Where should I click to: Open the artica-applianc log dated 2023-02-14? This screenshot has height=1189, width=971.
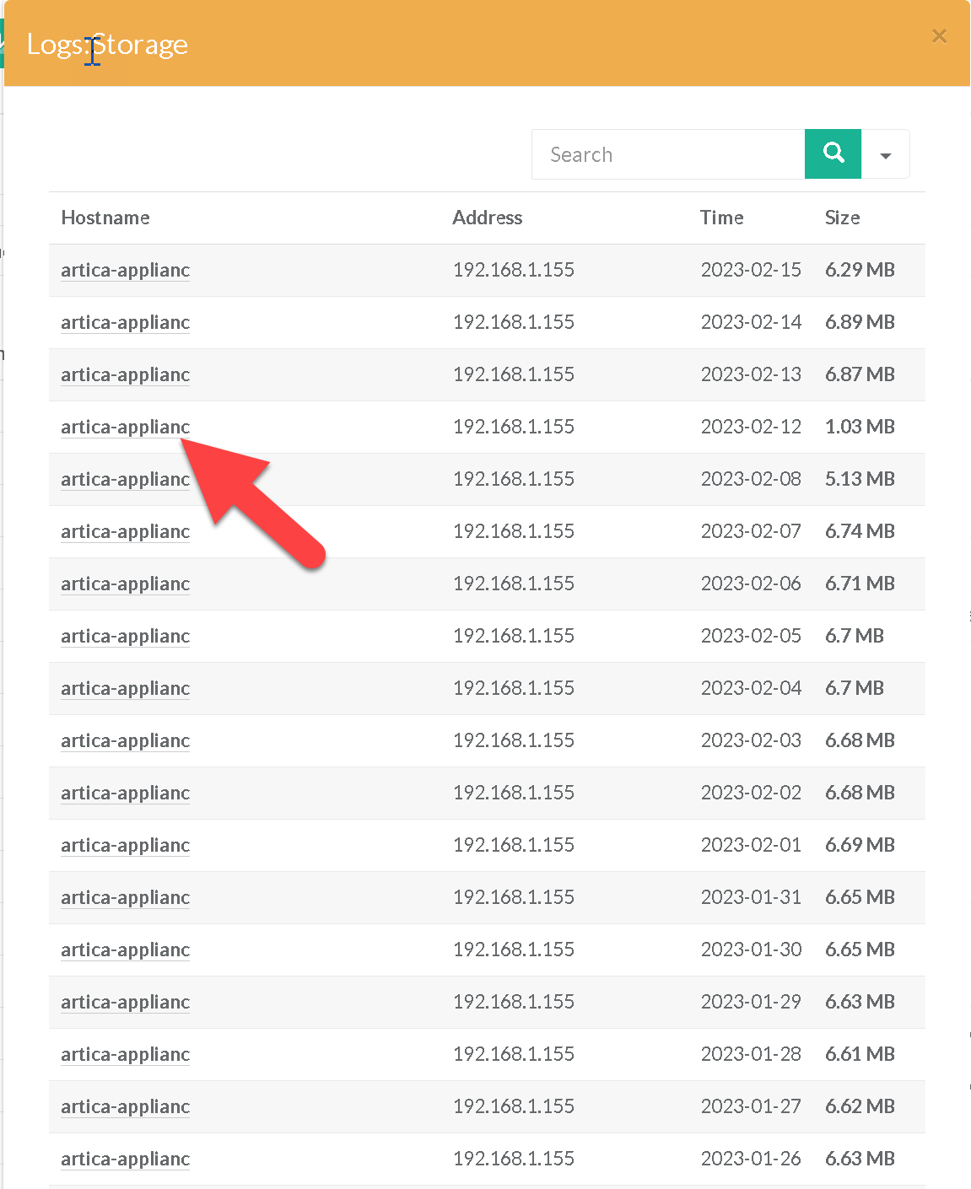tap(125, 322)
